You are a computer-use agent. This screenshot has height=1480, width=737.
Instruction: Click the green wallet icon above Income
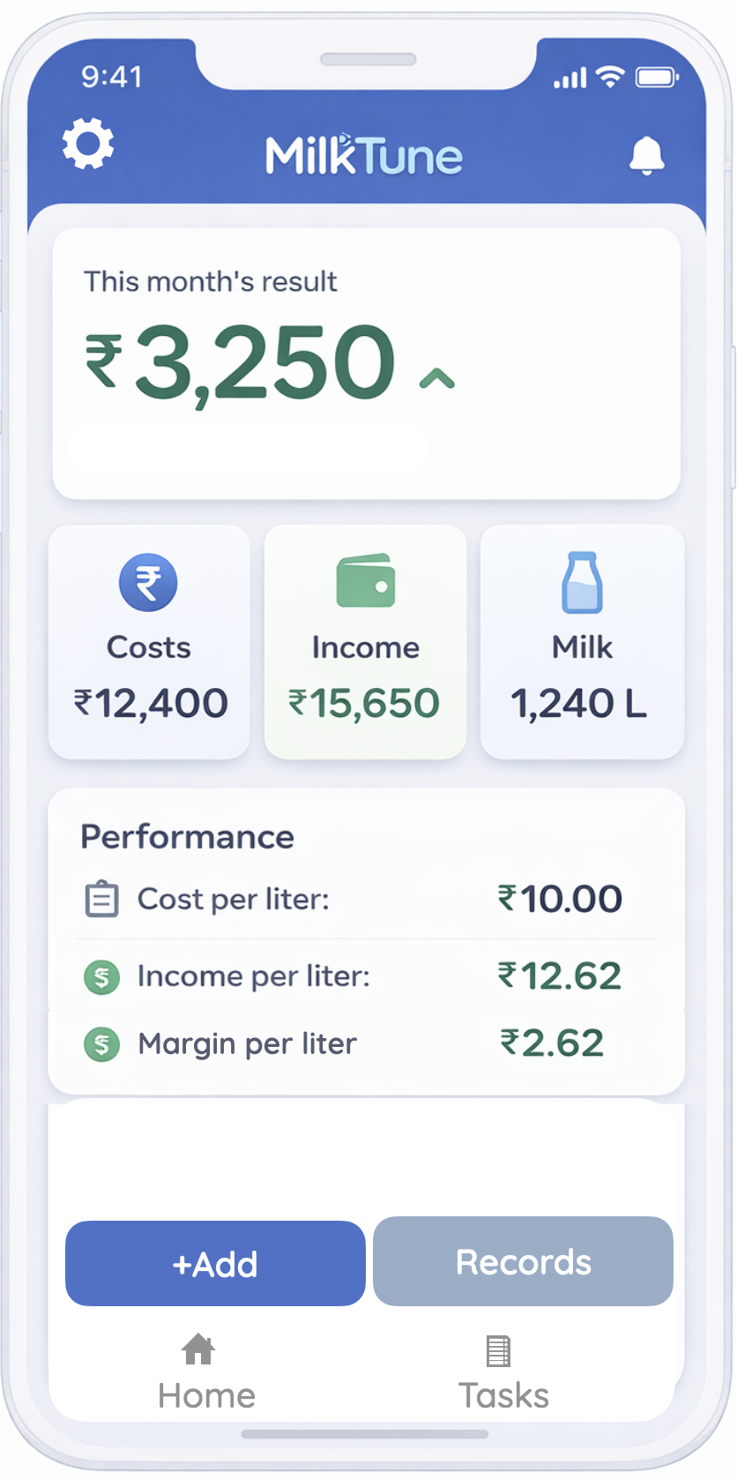click(365, 580)
